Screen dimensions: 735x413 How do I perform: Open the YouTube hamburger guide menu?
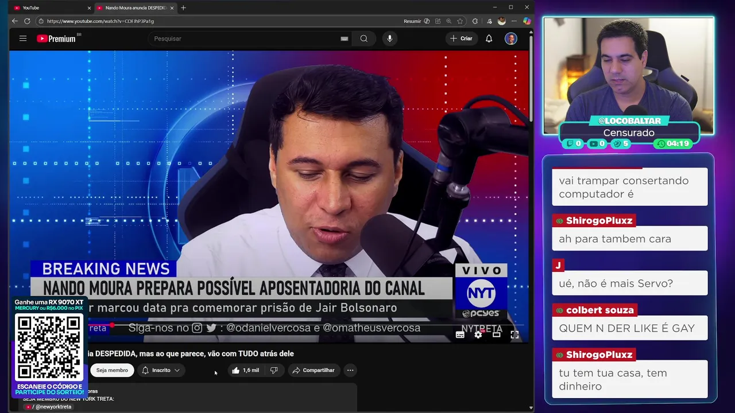coord(23,38)
